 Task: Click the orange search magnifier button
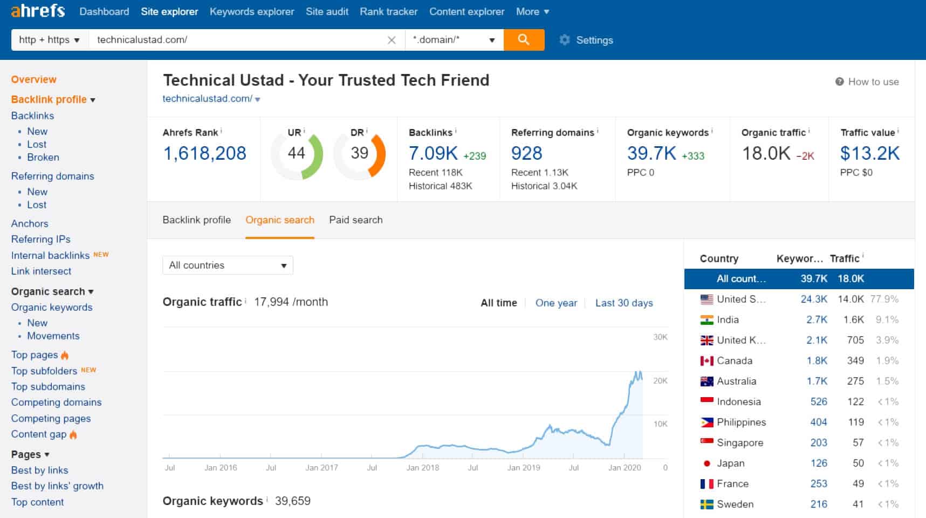click(x=524, y=39)
